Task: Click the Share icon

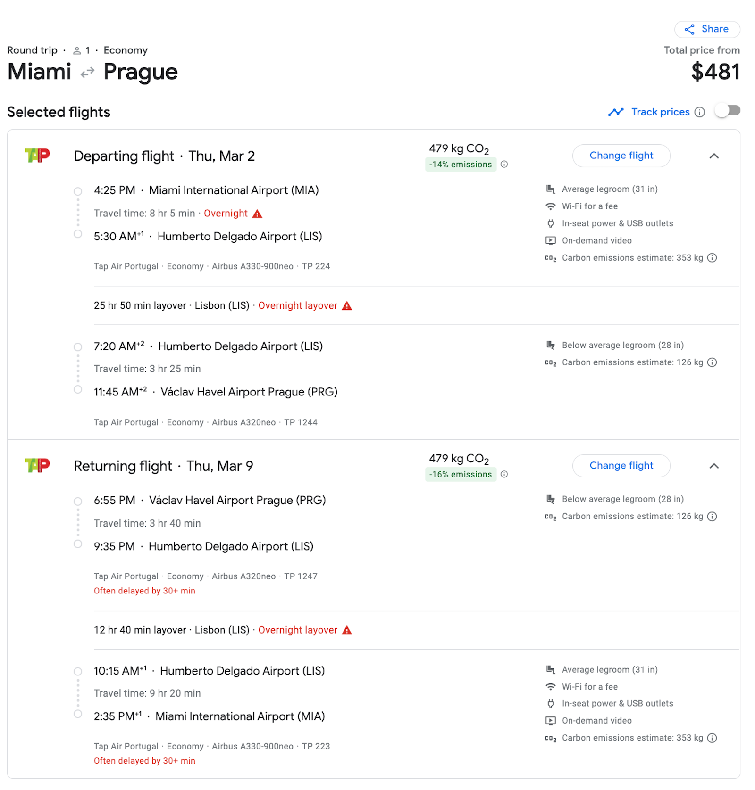Action: [x=689, y=29]
